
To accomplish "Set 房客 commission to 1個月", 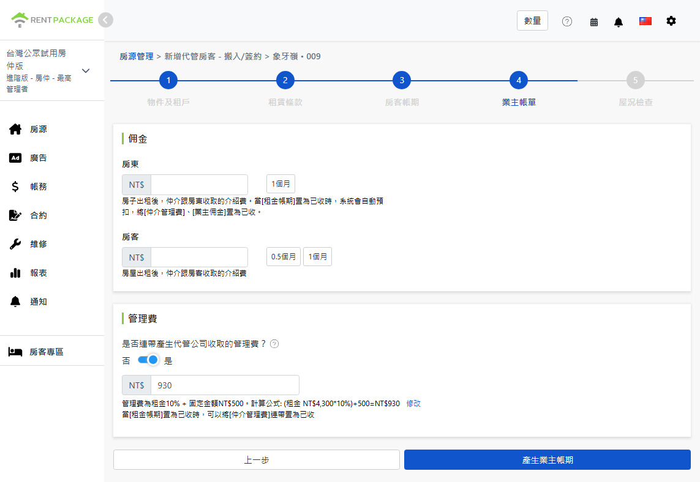I will (x=317, y=257).
